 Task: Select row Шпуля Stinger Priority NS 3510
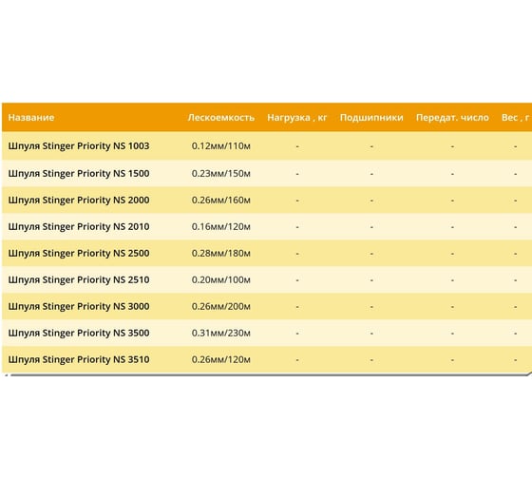pos(267,359)
